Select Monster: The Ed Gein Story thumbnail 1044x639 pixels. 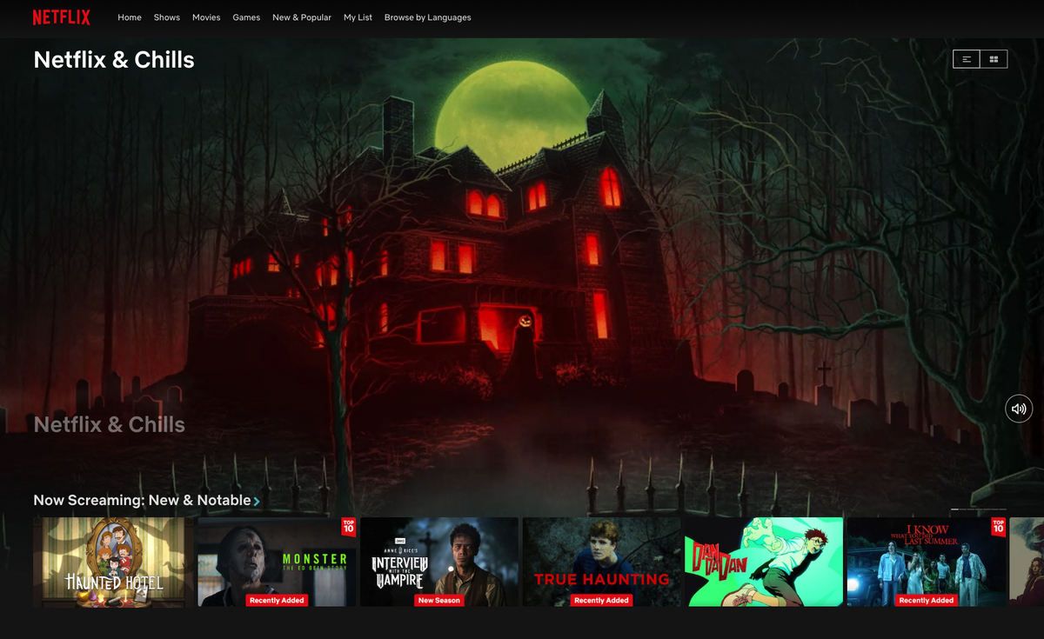[277, 562]
